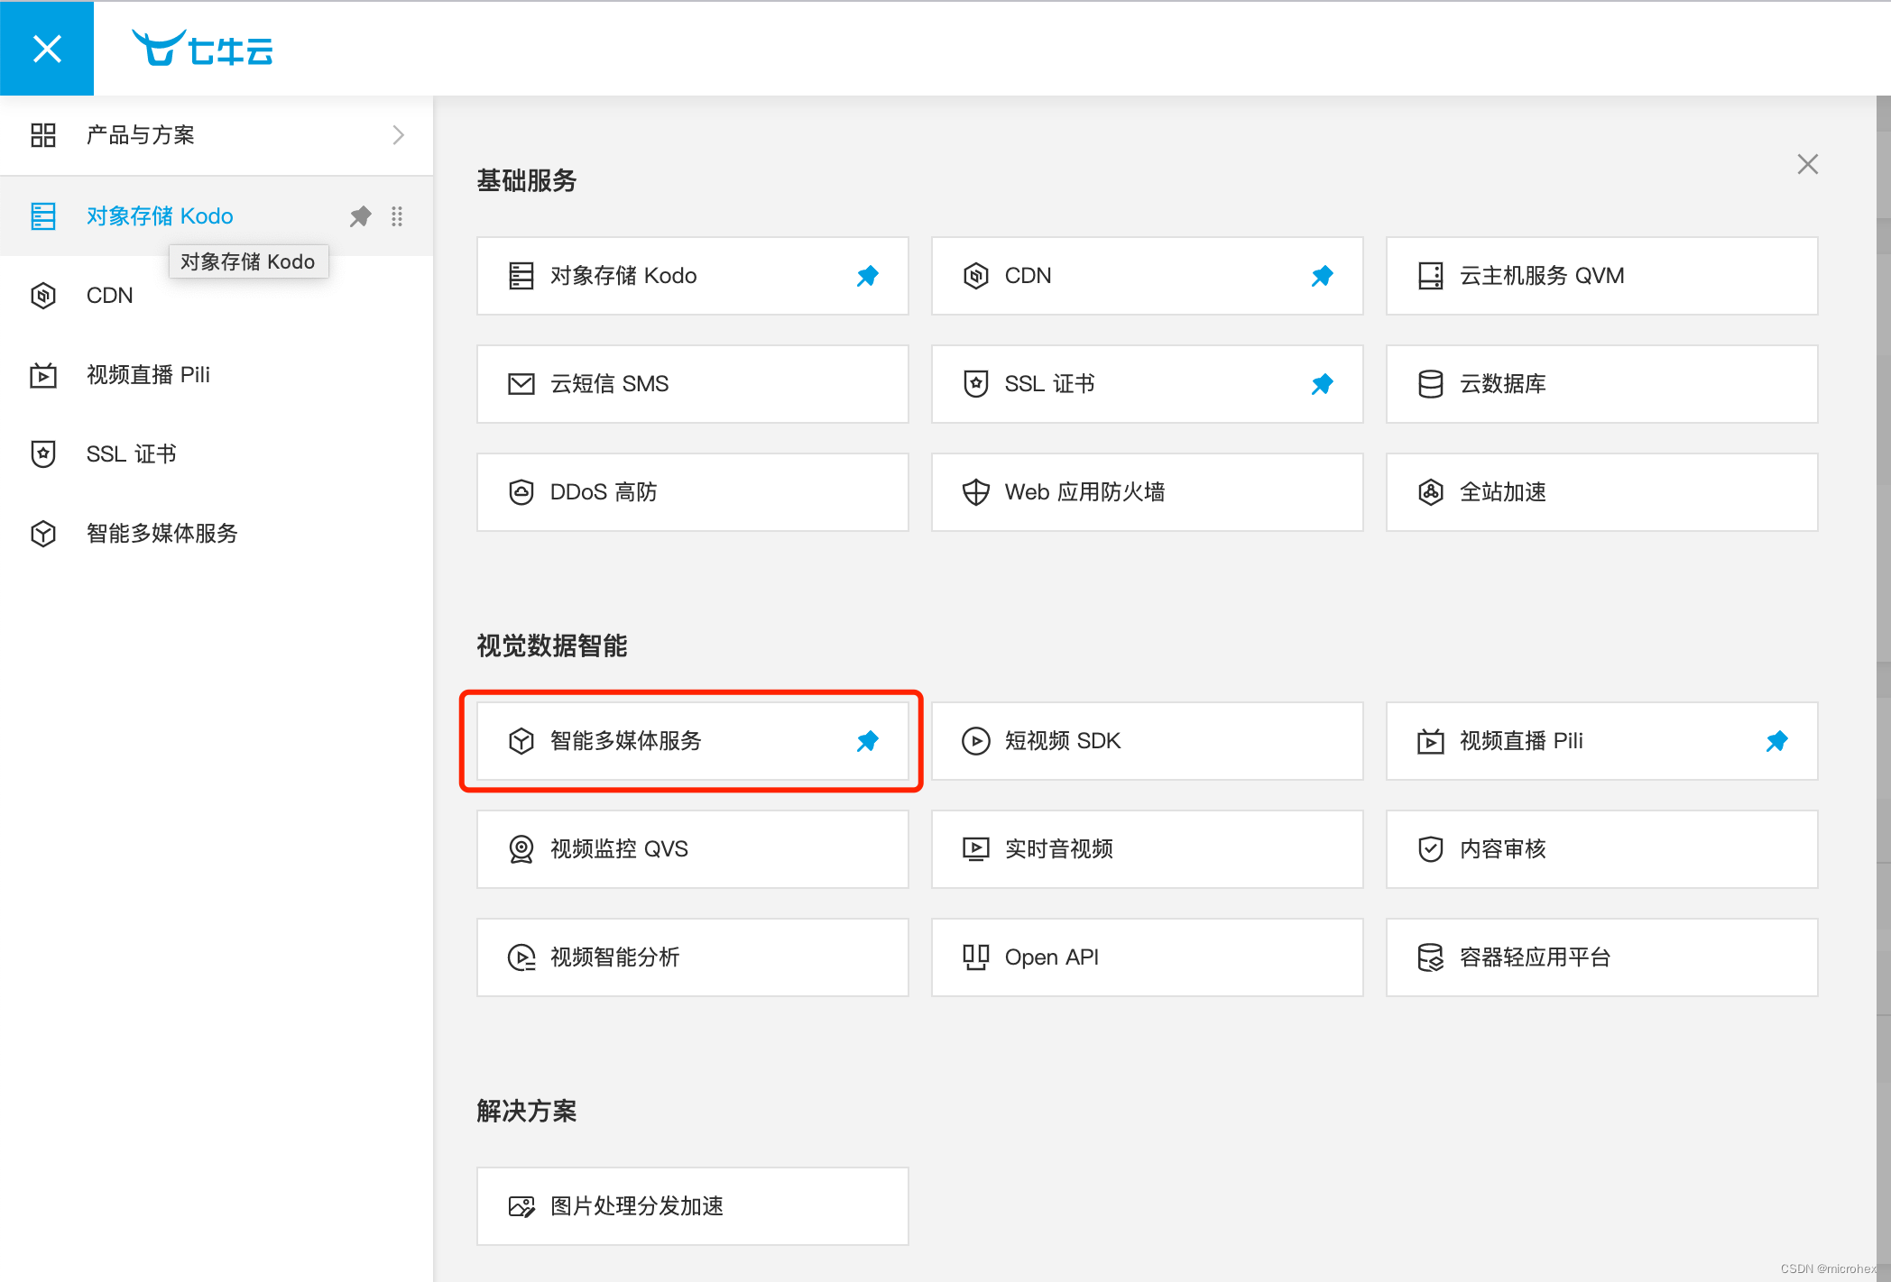Viewport: 1891px width, 1282px height.
Task: Click the SSL shield icon in the sidebar
Action: click(43, 454)
